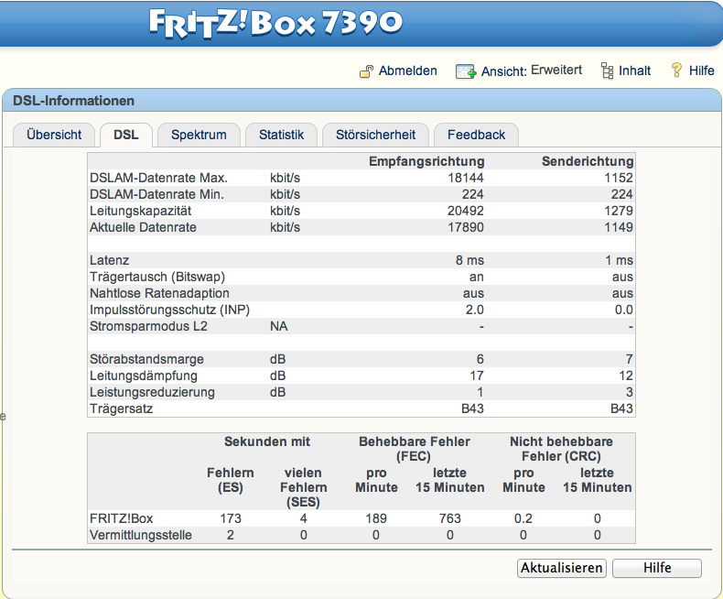This screenshot has height=599, width=723.
Task: Click the 8 ms latency value
Action: (x=469, y=261)
